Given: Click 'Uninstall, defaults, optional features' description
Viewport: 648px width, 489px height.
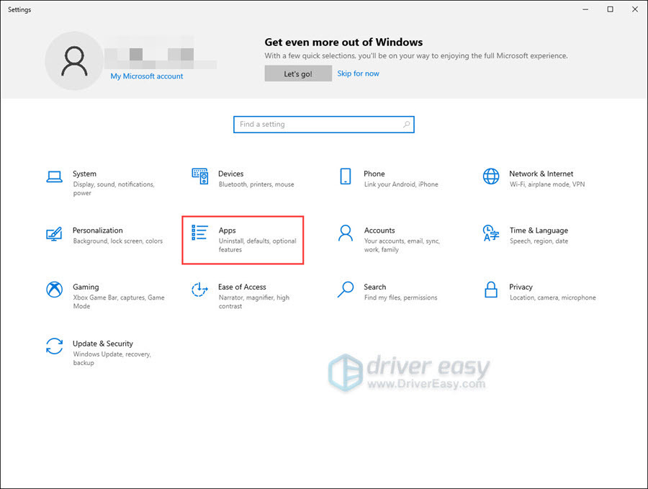Looking at the screenshot, I should 258,245.
